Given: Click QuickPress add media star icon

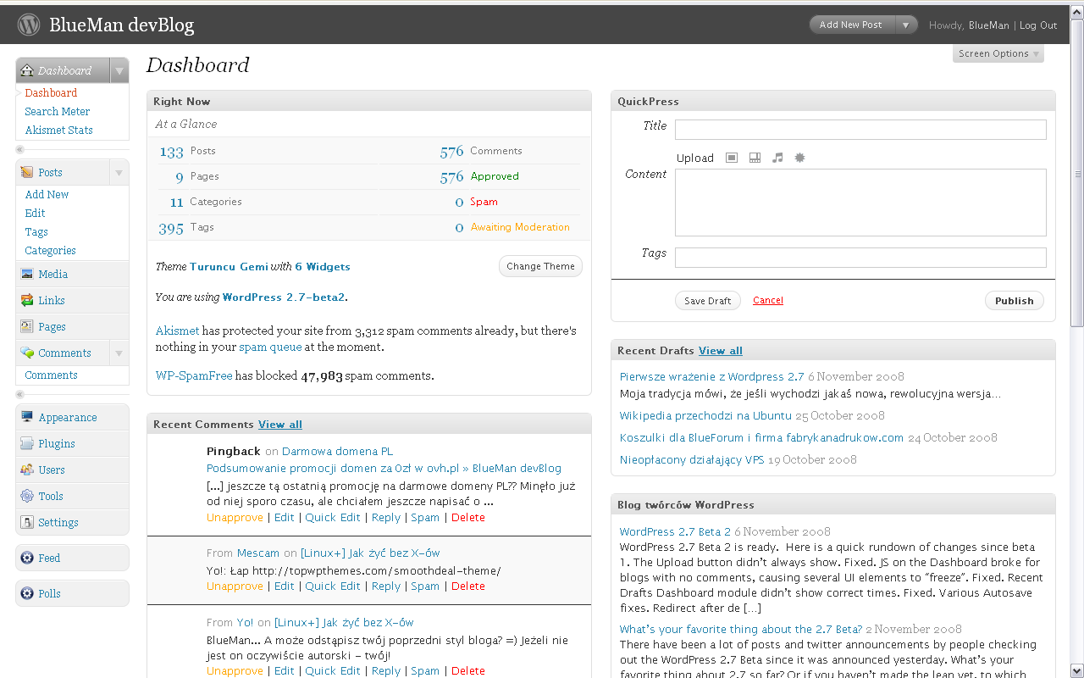Looking at the screenshot, I should tap(799, 158).
